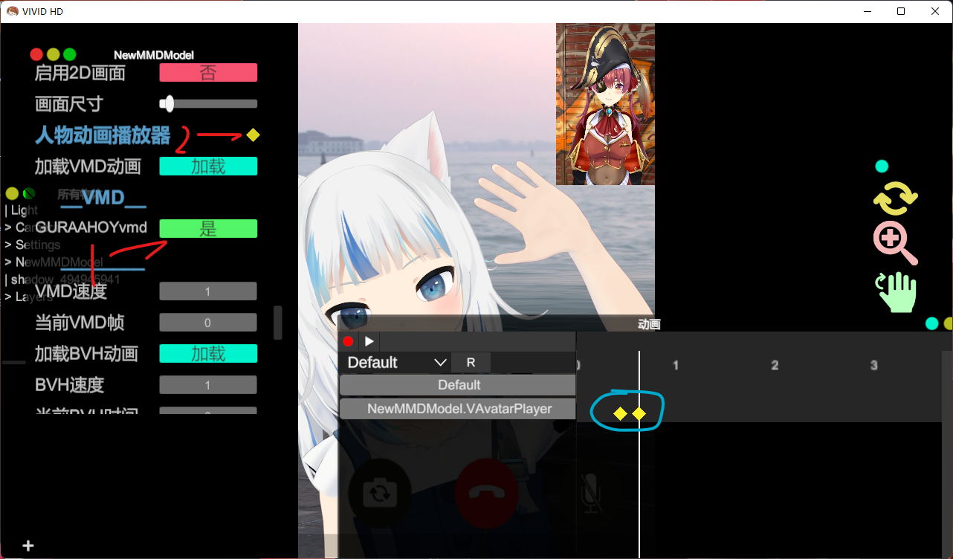This screenshot has width=953, height=559.
Task: Toggle 启用2D画面 currently set to 否
Action: point(208,73)
